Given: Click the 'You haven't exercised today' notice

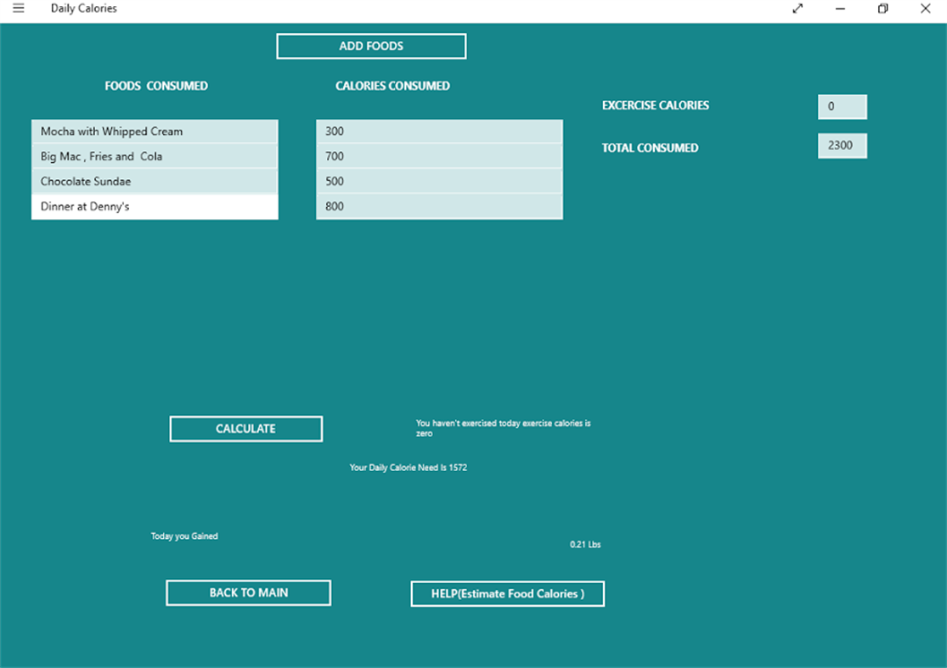Looking at the screenshot, I should tap(503, 428).
